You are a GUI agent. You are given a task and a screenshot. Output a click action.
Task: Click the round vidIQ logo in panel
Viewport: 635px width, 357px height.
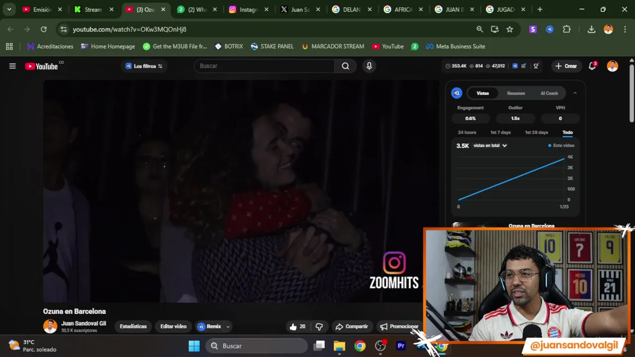coord(457,93)
